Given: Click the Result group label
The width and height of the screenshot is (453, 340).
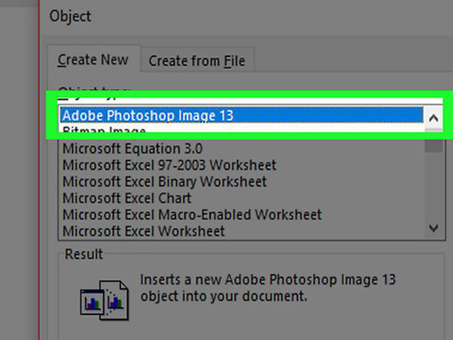Looking at the screenshot, I should coord(83,255).
